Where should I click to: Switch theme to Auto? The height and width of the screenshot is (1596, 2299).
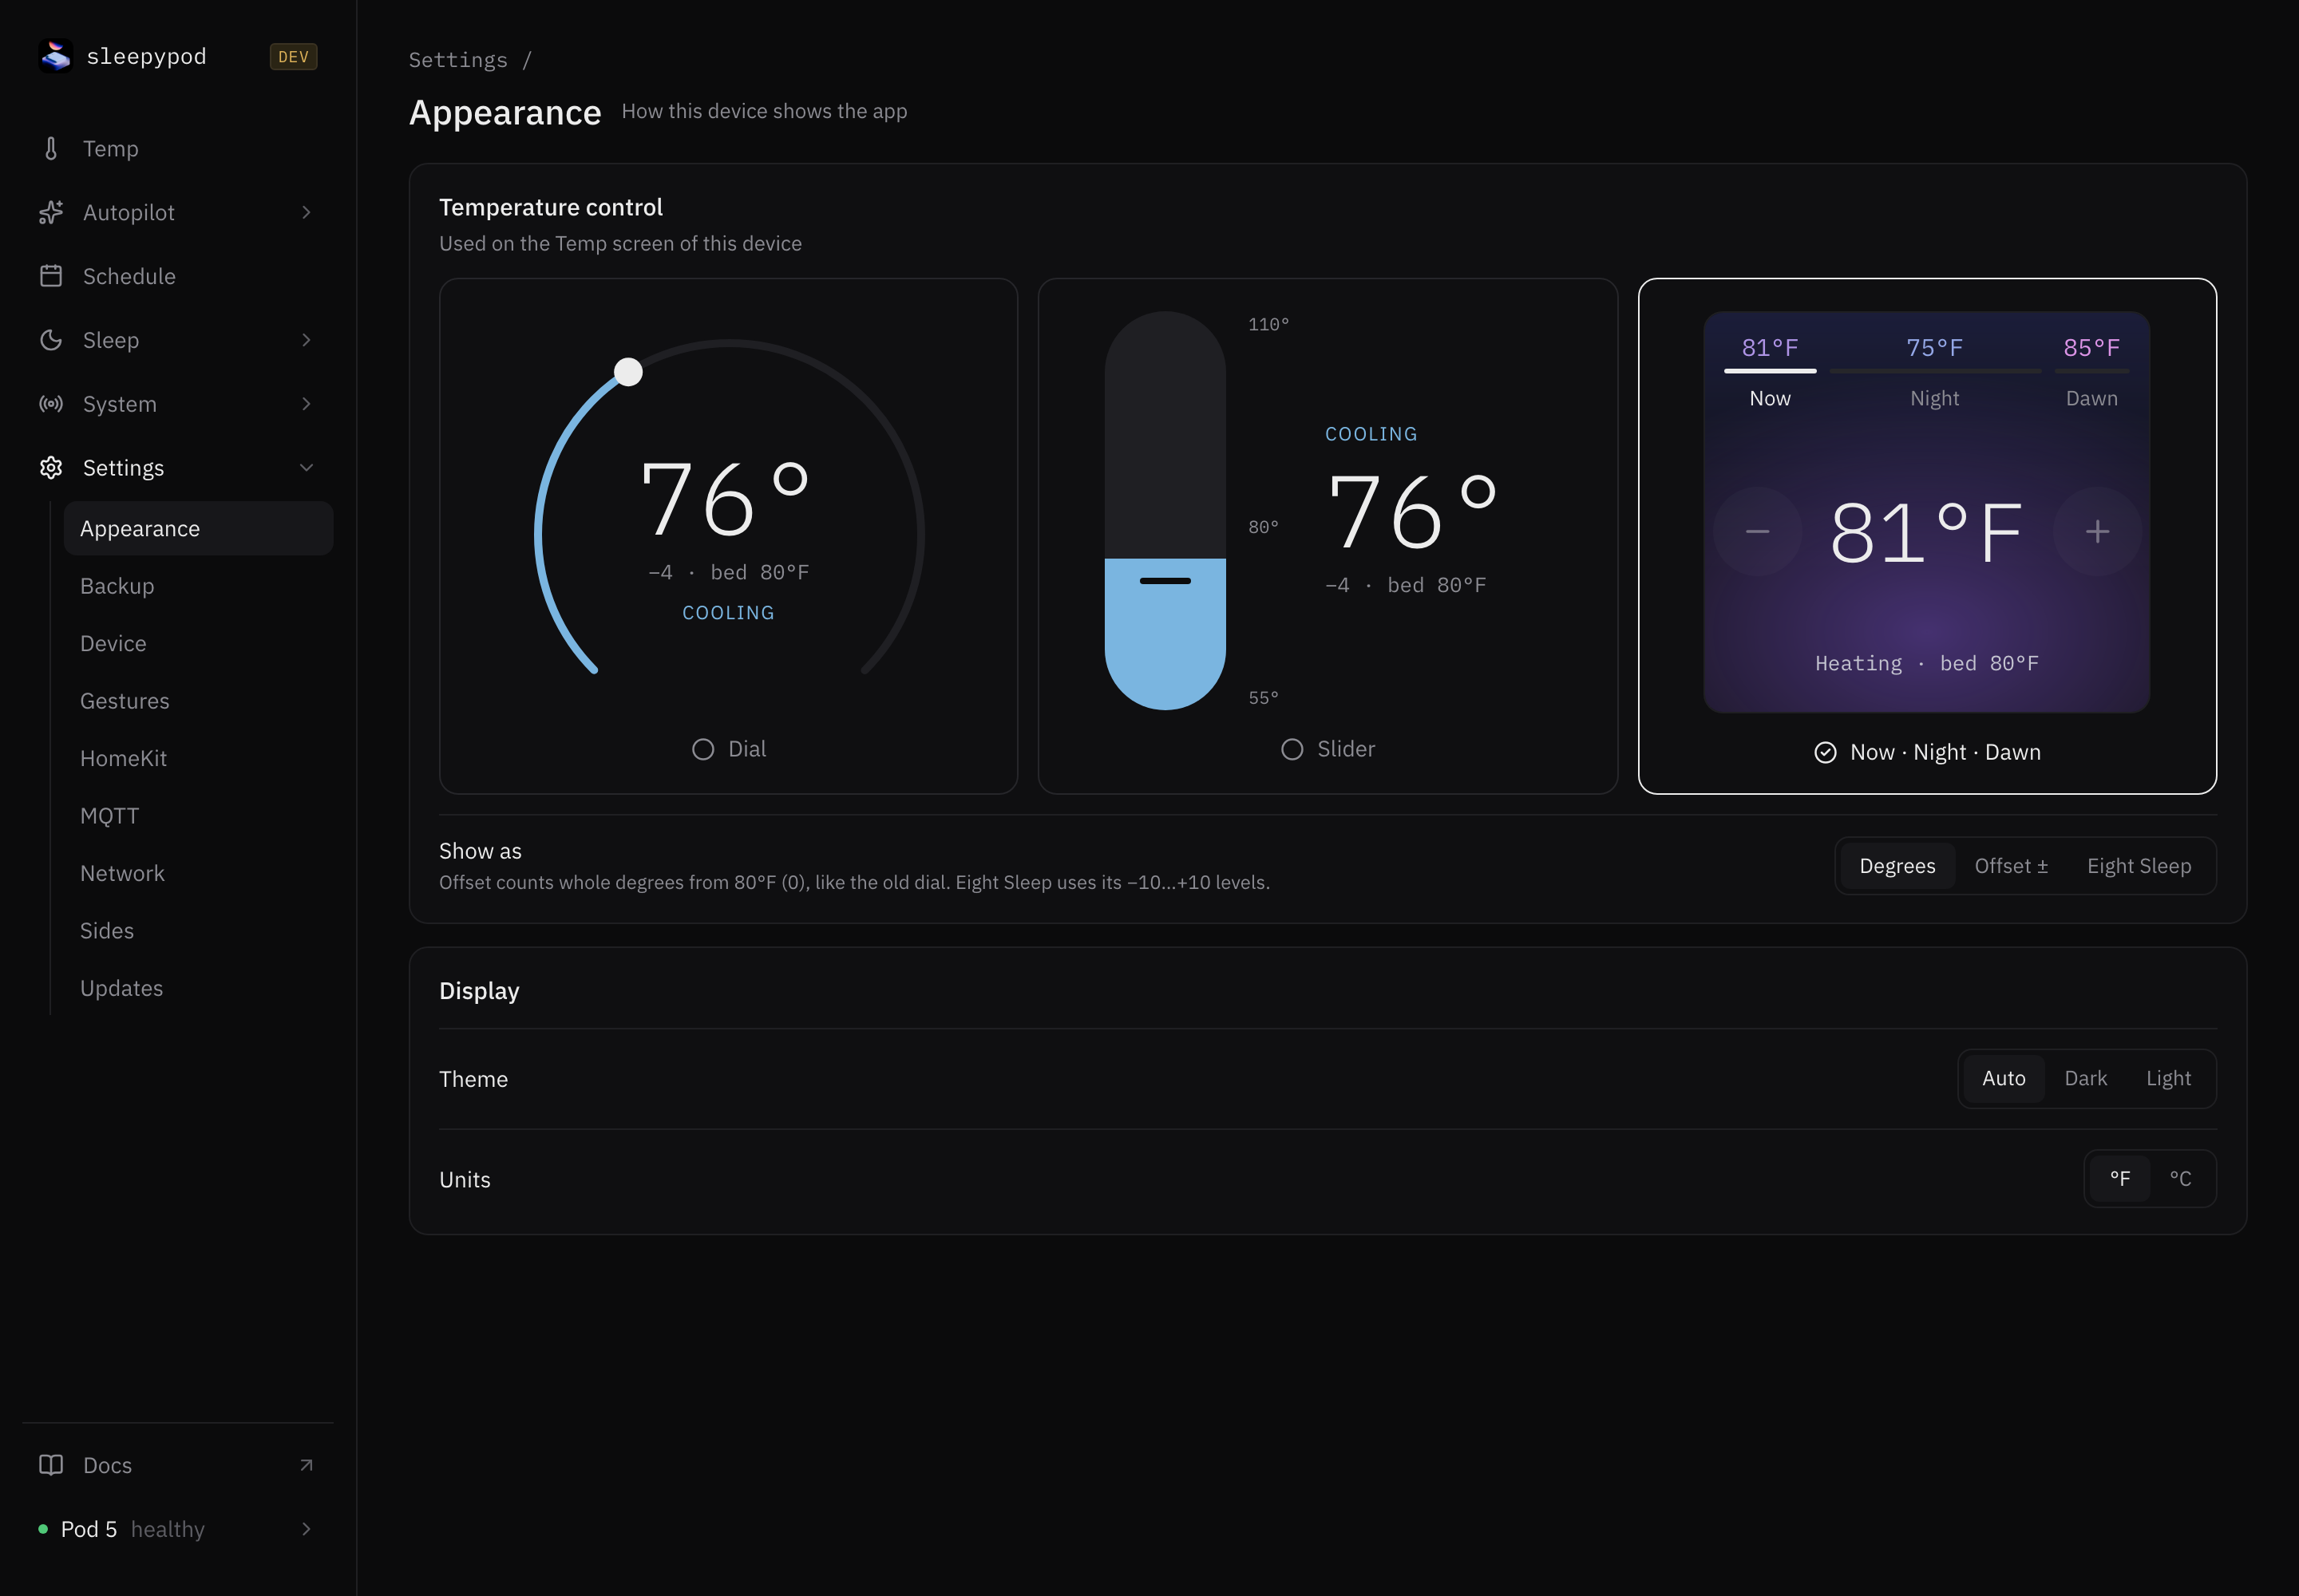(x=2004, y=1079)
